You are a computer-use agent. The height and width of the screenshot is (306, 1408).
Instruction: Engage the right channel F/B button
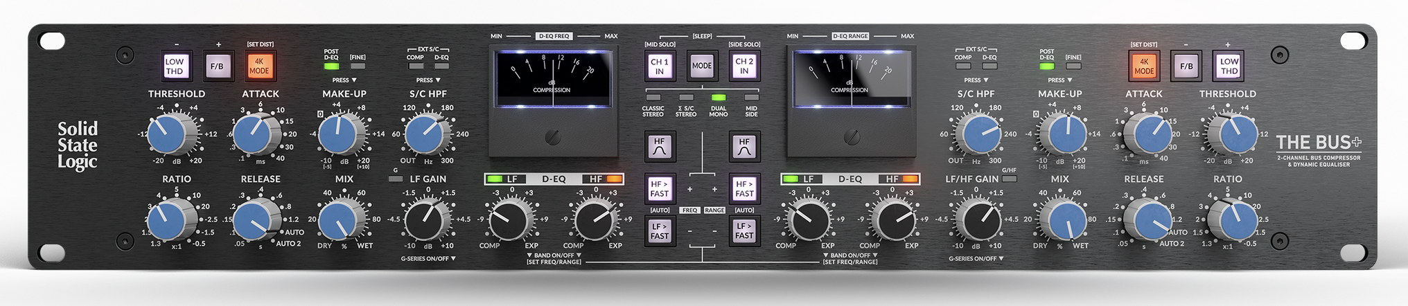(x=1186, y=66)
